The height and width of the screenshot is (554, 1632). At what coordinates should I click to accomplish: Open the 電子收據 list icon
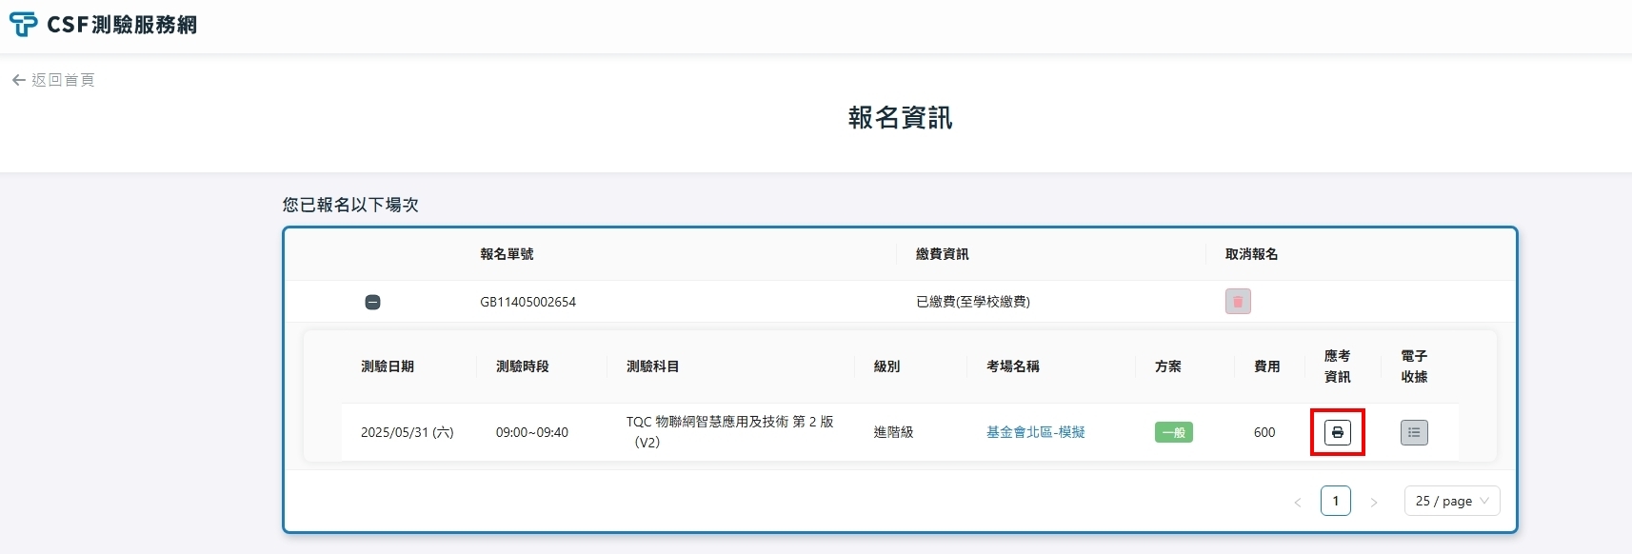(1414, 432)
